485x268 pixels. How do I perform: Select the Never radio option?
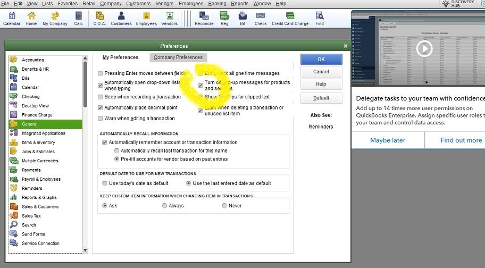(x=224, y=206)
